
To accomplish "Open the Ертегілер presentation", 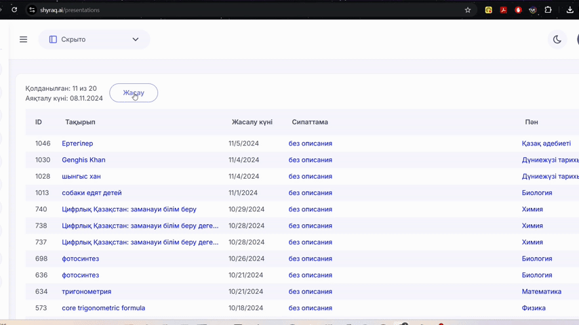I will (x=77, y=144).
